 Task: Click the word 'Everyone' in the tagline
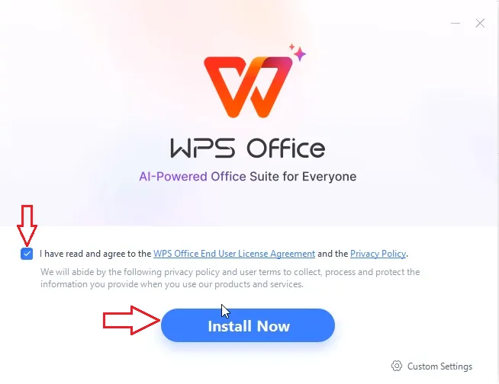point(329,177)
